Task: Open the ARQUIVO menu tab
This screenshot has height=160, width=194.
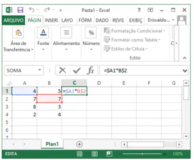Action: tap(13, 20)
